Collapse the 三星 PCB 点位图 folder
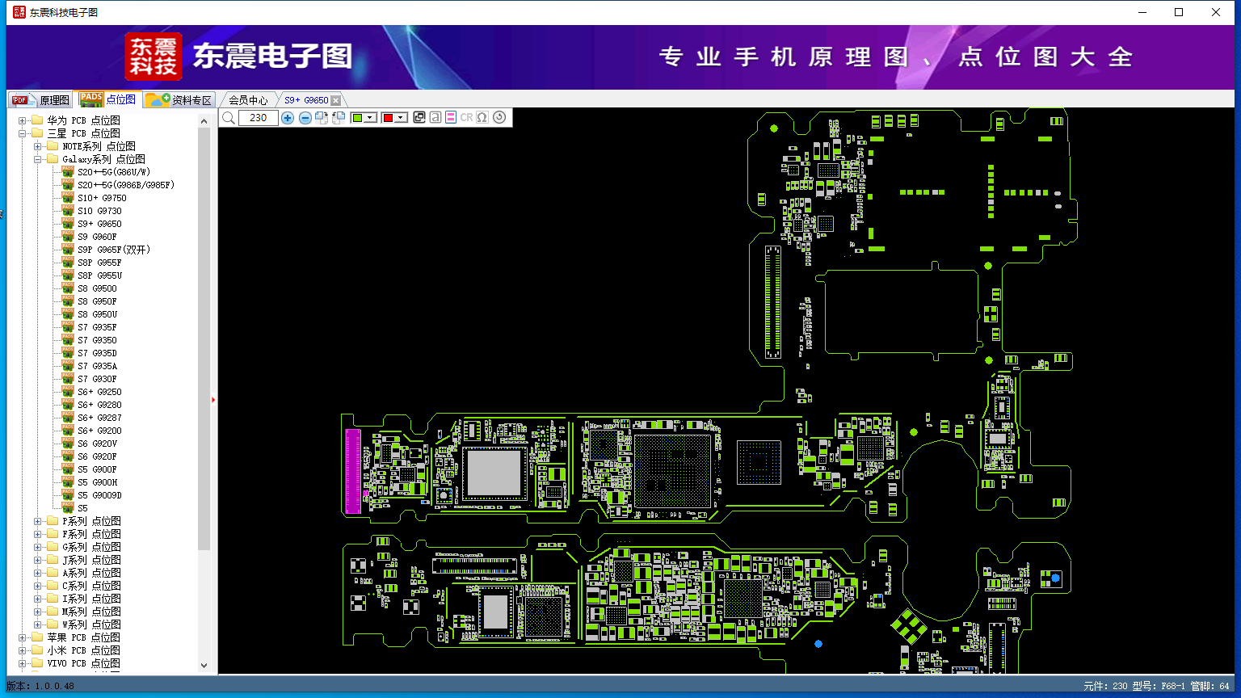Screen dimensions: 1241x698 [23, 133]
